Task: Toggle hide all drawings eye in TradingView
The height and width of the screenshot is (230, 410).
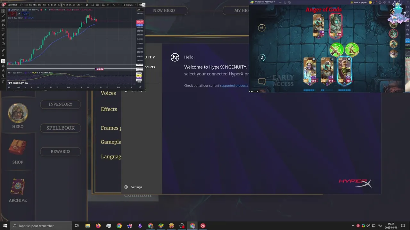Action: click(3, 75)
